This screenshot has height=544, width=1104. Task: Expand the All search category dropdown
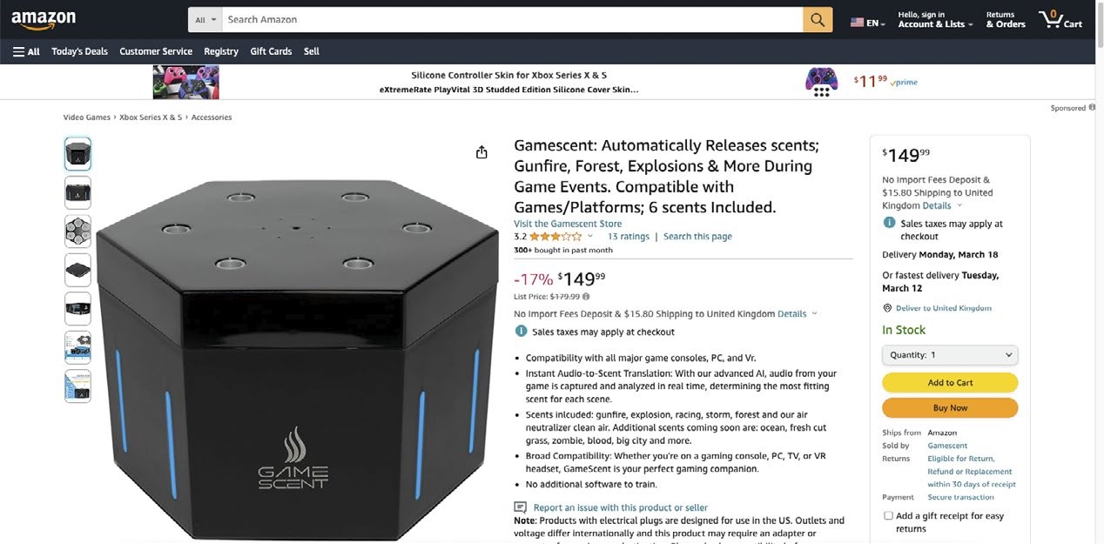[x=205, y=19]
